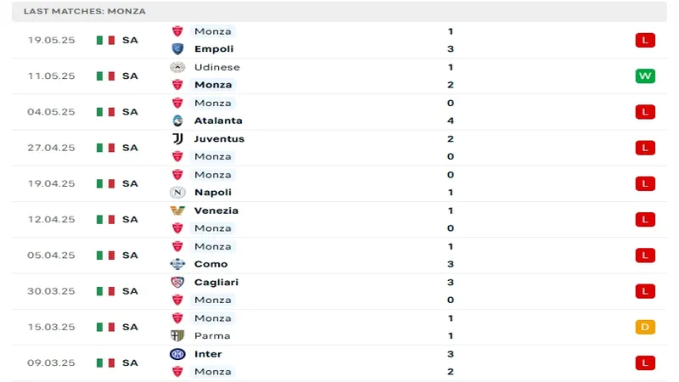
Task: Click the Como team crest icon
Action: pyautogui.click(x=177, y=264)
